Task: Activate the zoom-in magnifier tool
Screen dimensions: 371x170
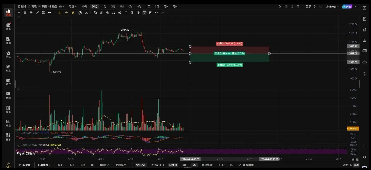Action: [107, 13]
